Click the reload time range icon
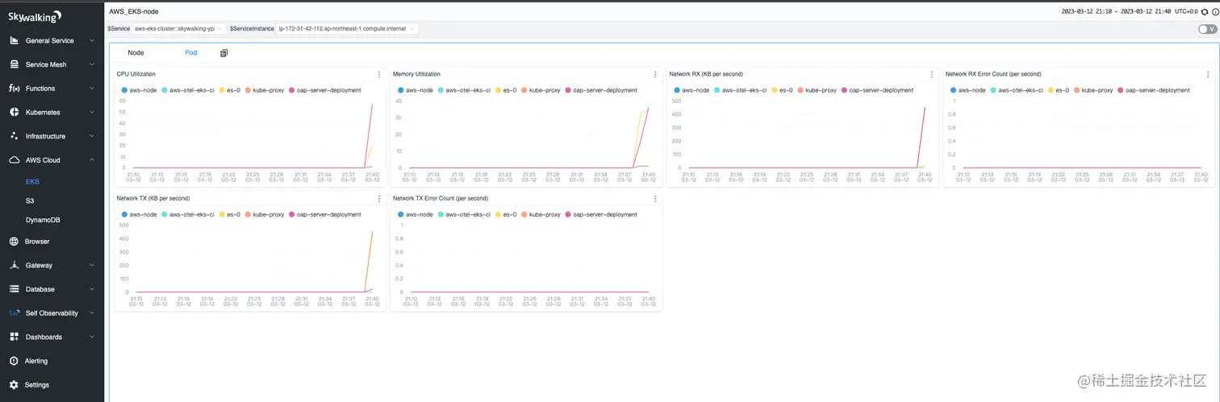The image size is (1220, 402). pyautogui.click(x=1204, y=12)
